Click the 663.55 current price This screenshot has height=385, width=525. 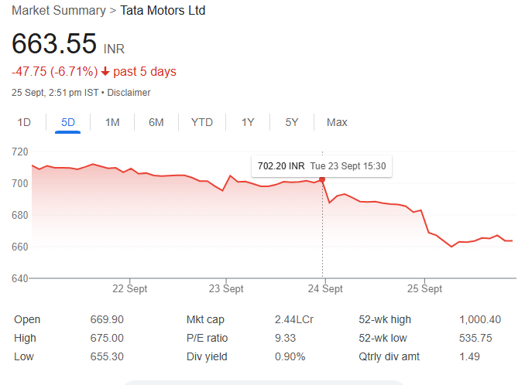click(54, 43)
